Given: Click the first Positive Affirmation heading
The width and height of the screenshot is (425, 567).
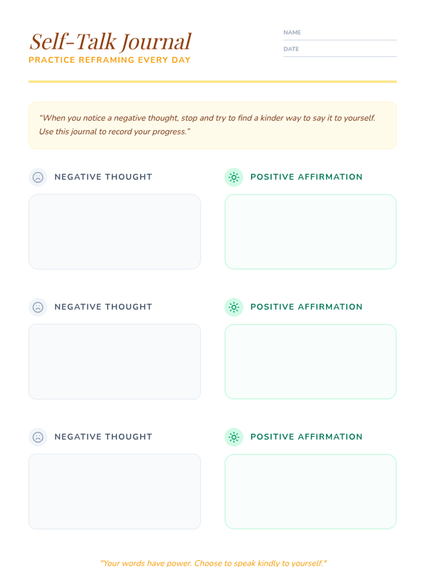Looking at the screenshot, I should [306, 177].
